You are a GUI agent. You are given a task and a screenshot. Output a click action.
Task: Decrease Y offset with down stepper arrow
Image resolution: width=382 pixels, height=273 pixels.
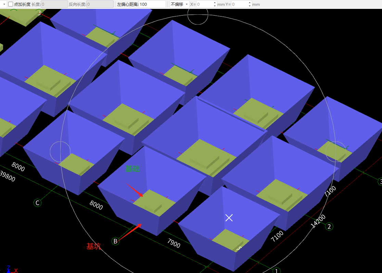coord(250,6)
